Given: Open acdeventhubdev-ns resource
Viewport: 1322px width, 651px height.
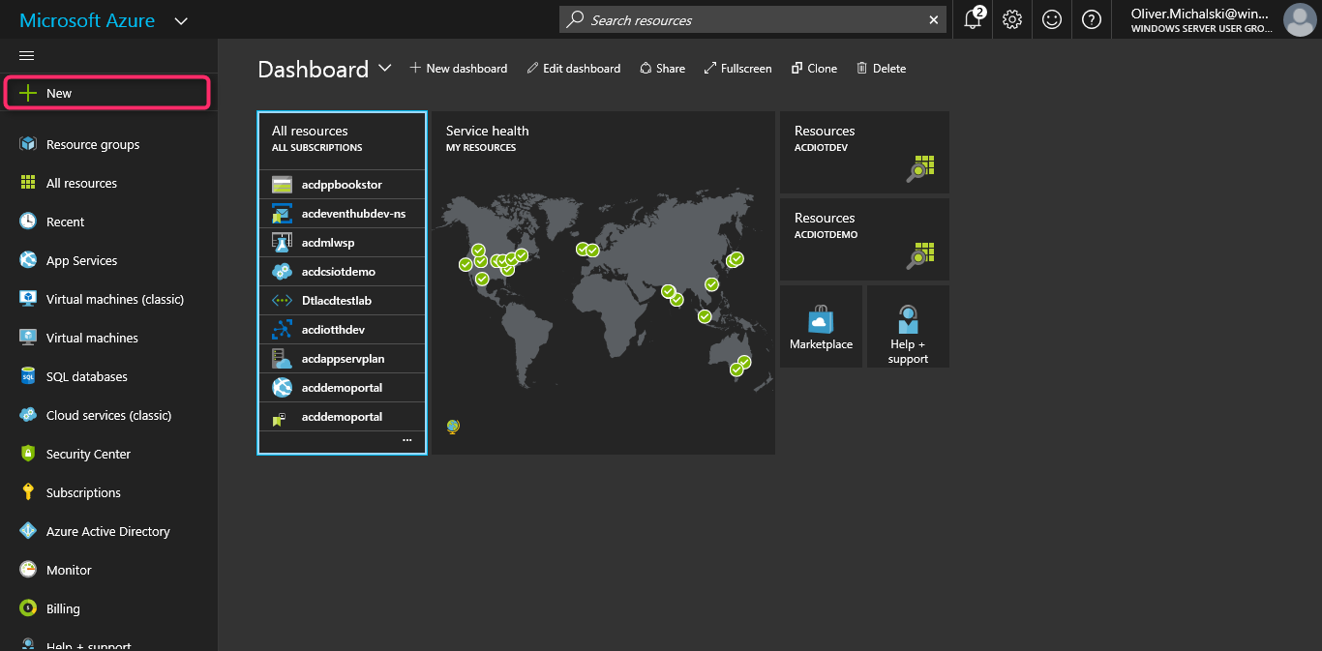Looking at the screenshot, I should (x=342, y=214).
